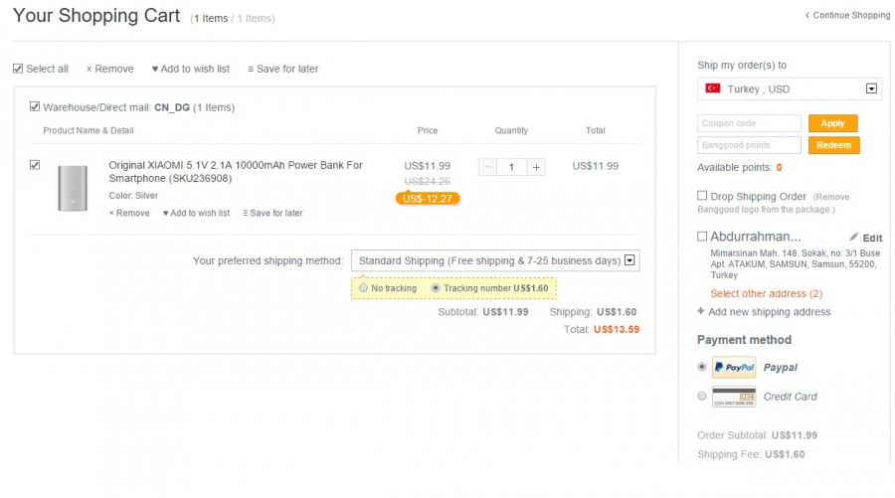Click the Available points value 0

pos(779,168)
